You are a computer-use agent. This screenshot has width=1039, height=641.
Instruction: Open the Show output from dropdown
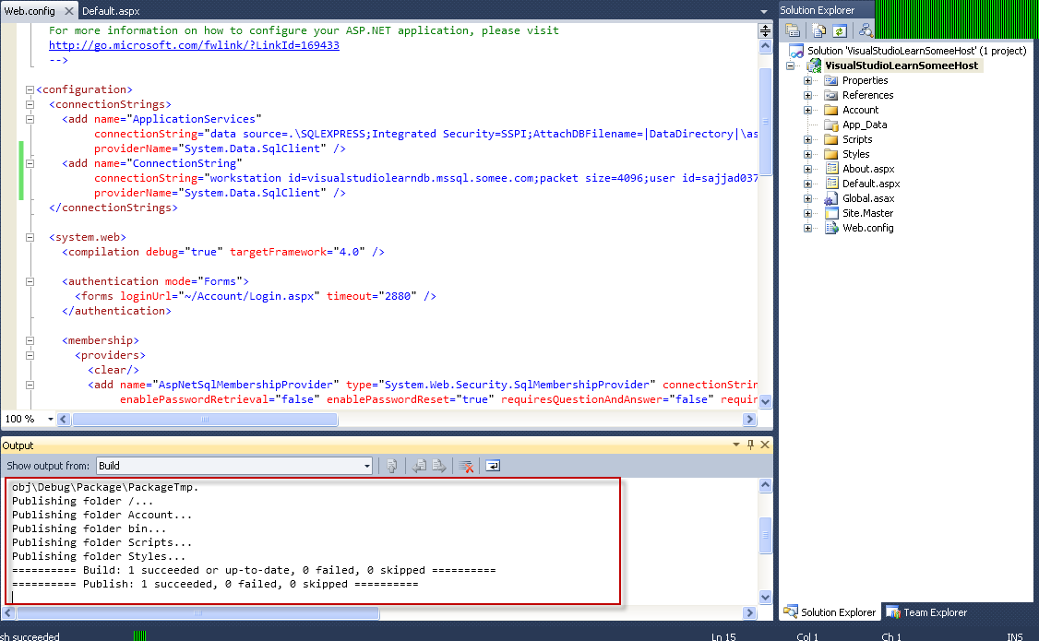365,466
